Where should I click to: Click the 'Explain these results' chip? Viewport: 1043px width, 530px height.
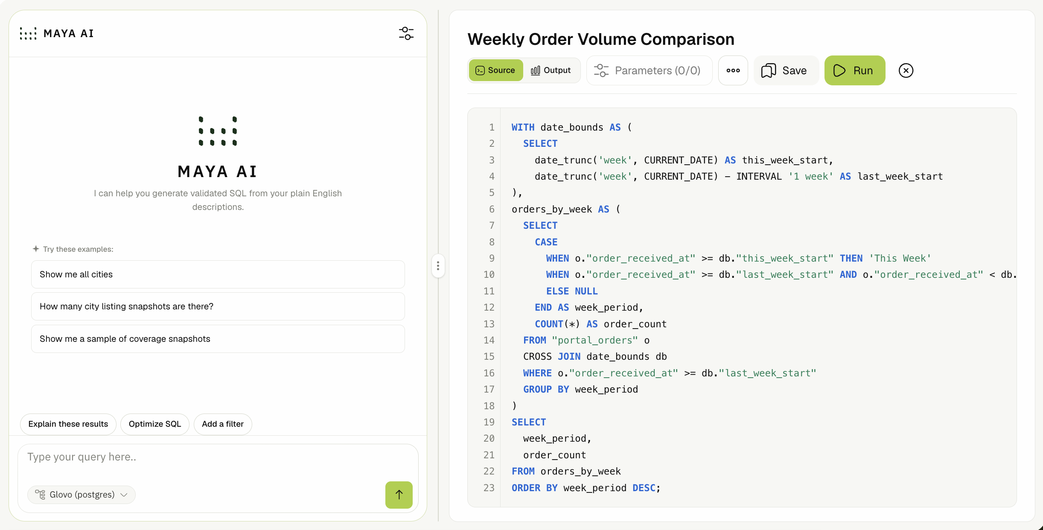(x=68, y=424)
